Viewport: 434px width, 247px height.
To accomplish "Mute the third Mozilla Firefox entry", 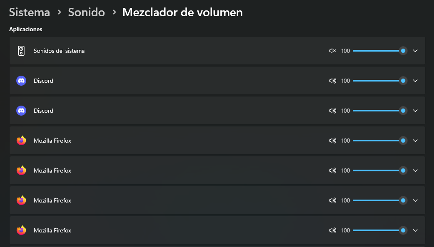I will tap(332, 200).
